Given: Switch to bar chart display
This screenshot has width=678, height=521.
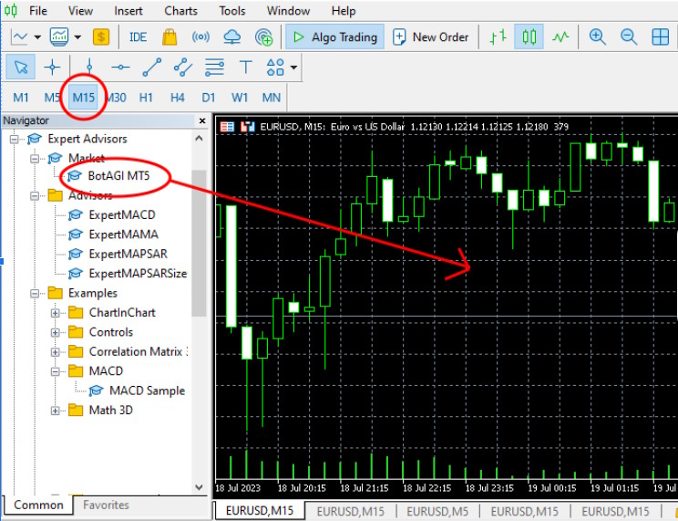Looking at the screenshot, I should point(498,36).
